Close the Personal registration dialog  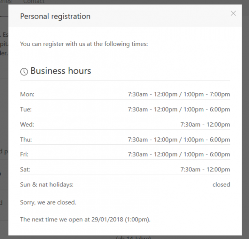coord(233,13)
